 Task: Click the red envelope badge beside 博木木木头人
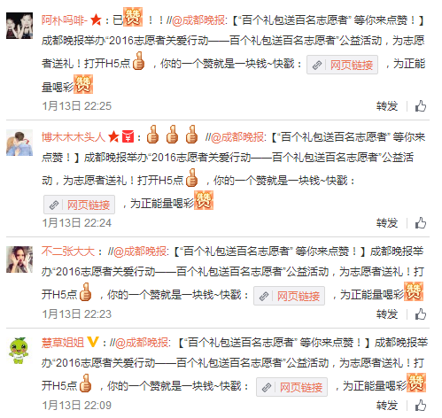coord(128,137)
